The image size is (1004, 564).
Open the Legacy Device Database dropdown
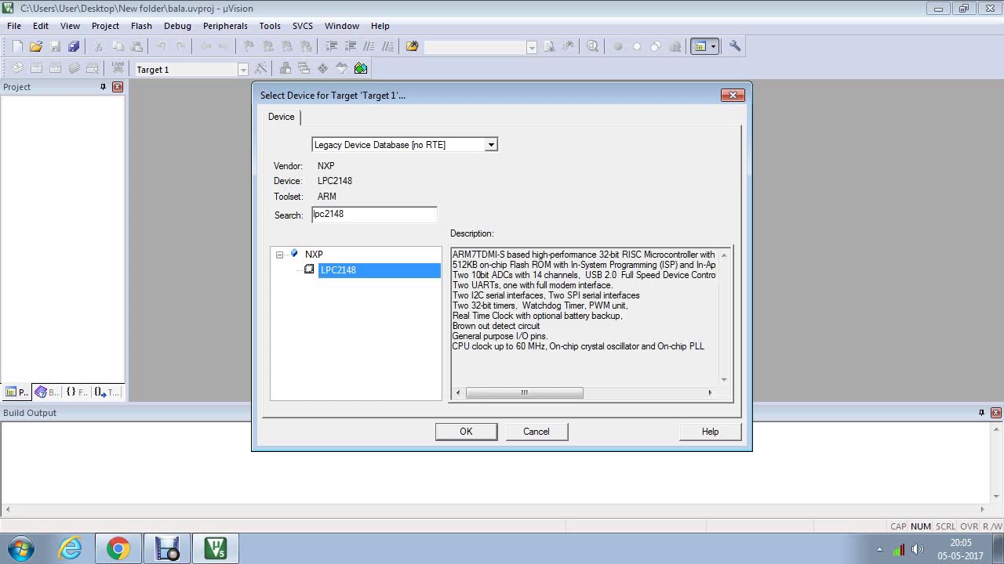point(491,145)
